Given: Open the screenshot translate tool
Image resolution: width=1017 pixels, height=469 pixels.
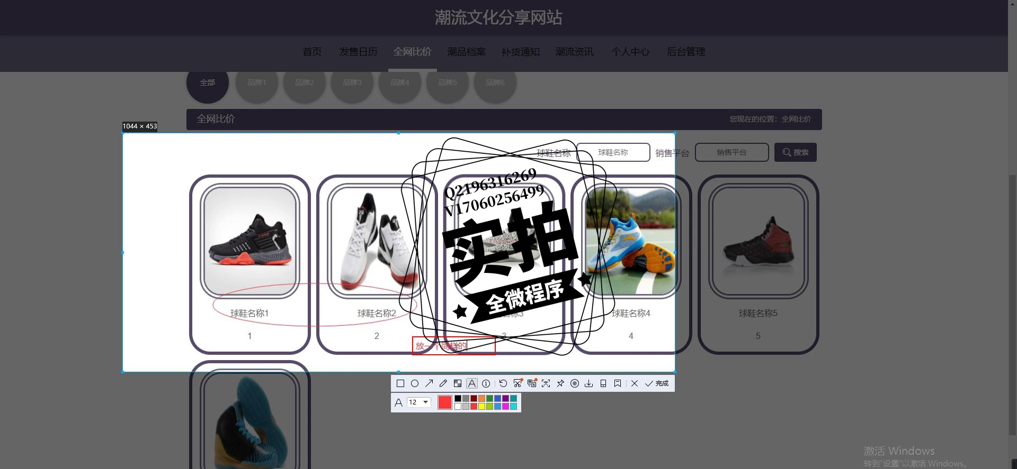Looking at the screenshot, I should tap(532, 383).
